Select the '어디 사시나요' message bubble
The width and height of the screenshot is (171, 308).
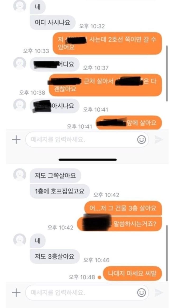point(52,23)
